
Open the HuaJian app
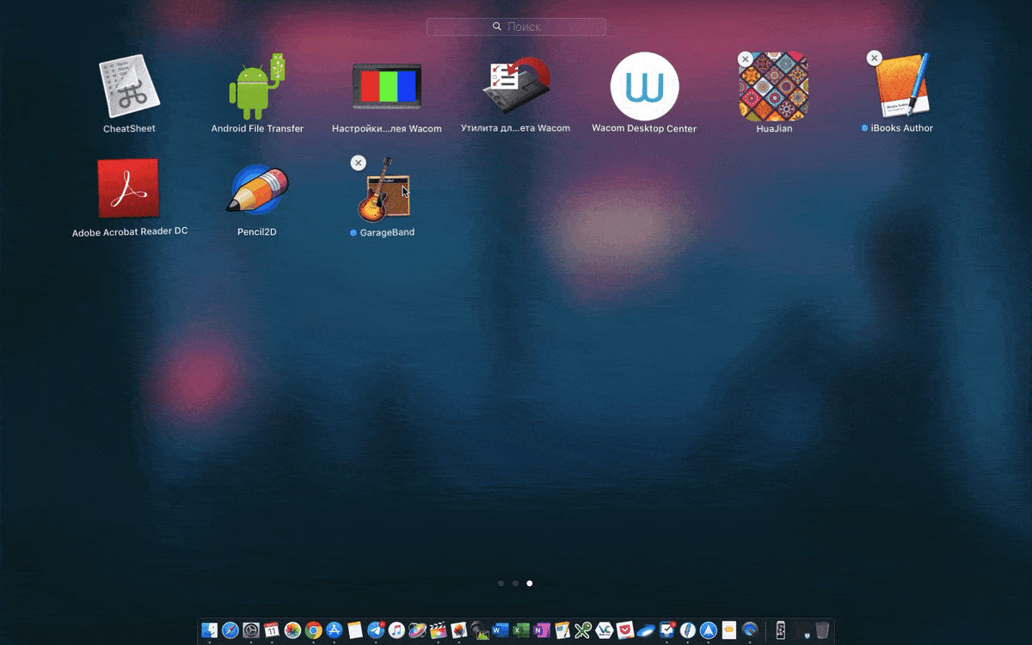(774, 87)
